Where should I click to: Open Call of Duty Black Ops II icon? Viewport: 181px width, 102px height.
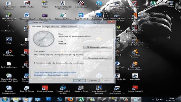pyautogui.click(x=135, y=17)
